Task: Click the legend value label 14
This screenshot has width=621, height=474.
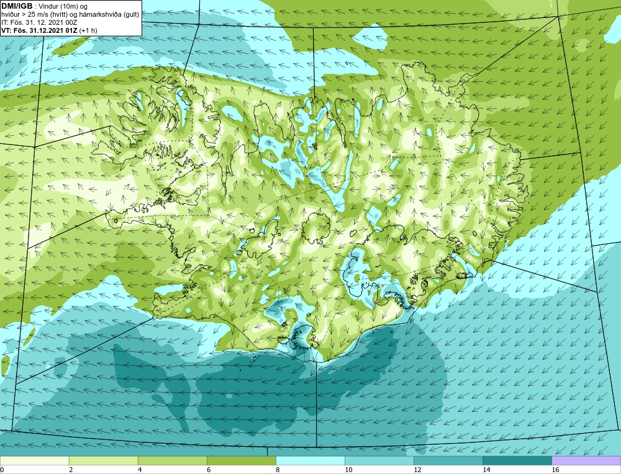Action: [486, 470]
